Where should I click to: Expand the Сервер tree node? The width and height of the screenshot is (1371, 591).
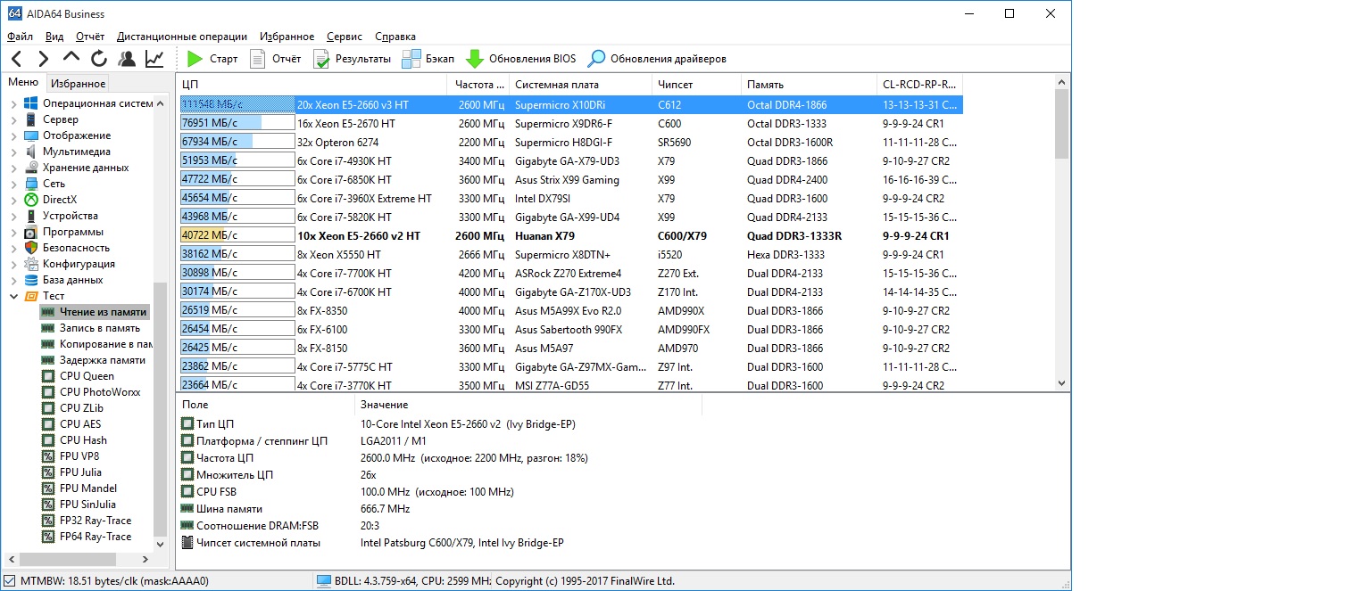coord(13,119)
